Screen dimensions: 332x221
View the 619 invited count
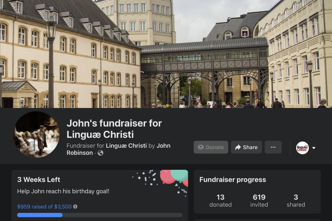coord(259,201)
